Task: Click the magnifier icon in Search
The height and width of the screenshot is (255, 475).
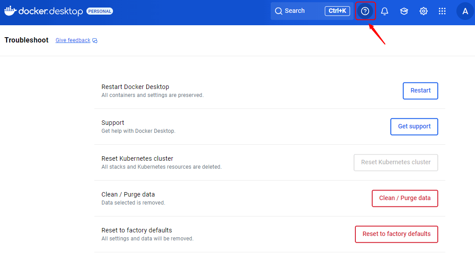Action: pos(279,11)
